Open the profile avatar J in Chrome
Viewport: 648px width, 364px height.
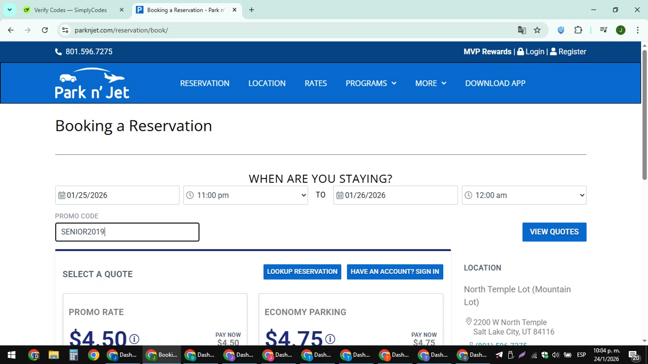tap(621, 30)
